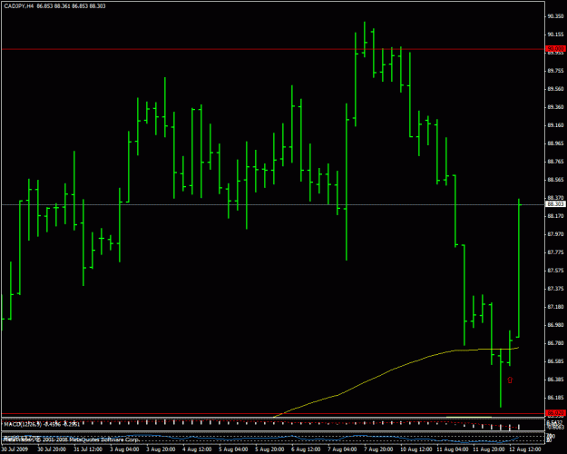
Task: Click the 86.385 price scale label
Action: coord(555,380)
